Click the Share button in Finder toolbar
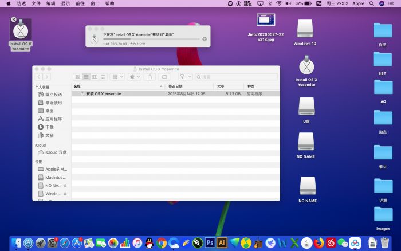Screen dimensions: 401x251 tap(150, 76)
